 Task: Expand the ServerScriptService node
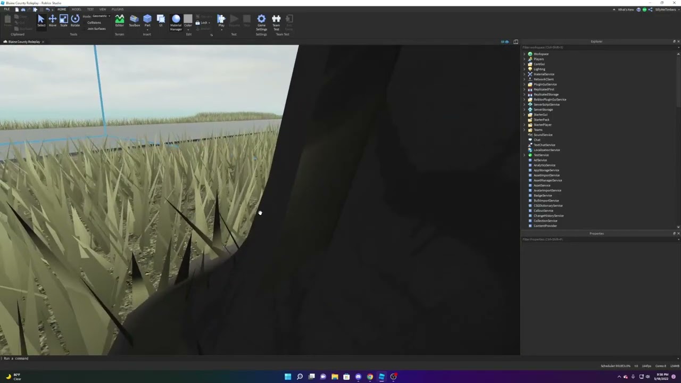(x=525, y=105)
